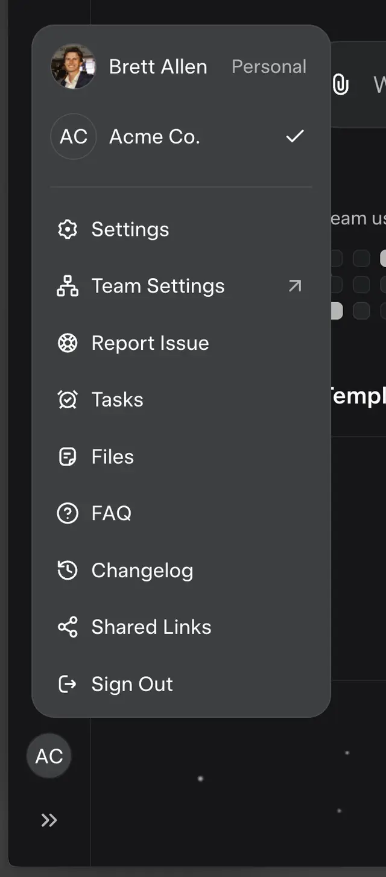Select Report Issue from the menu
Viewport: 386px width, 877px height.
181,343
